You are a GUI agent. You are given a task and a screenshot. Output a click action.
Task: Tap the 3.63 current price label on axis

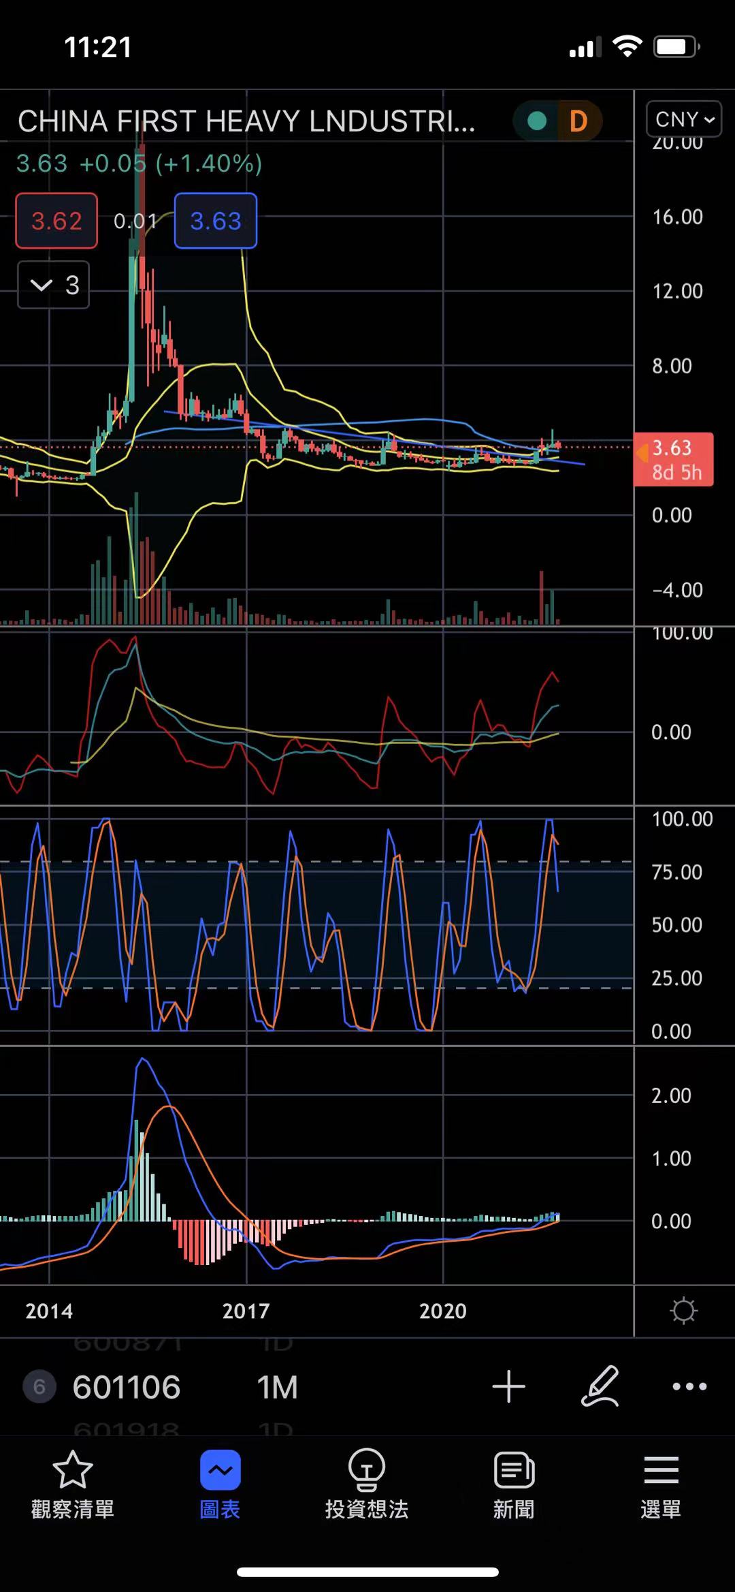[x=673, y=458]
